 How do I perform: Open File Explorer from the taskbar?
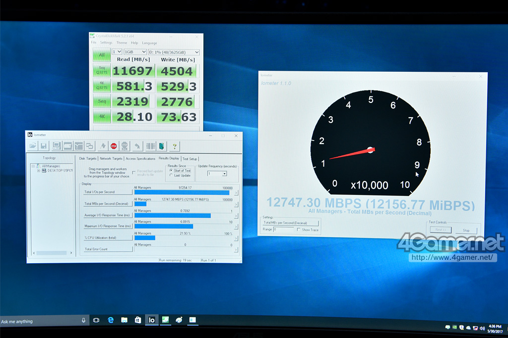124,320
